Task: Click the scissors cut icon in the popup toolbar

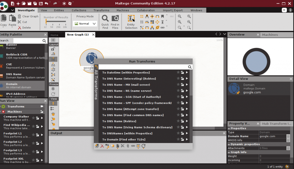Action: 123,146
